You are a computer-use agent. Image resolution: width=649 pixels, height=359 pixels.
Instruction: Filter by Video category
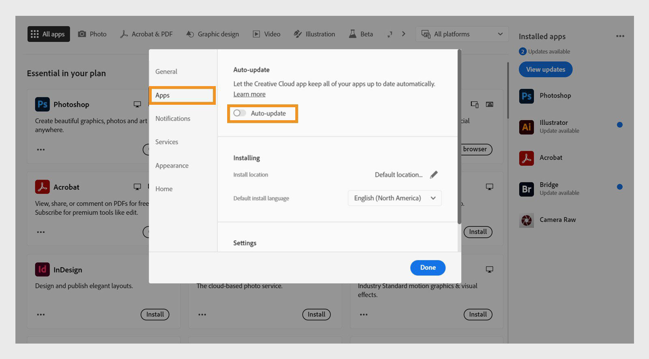pyautogui.click(x=266, y=34)
